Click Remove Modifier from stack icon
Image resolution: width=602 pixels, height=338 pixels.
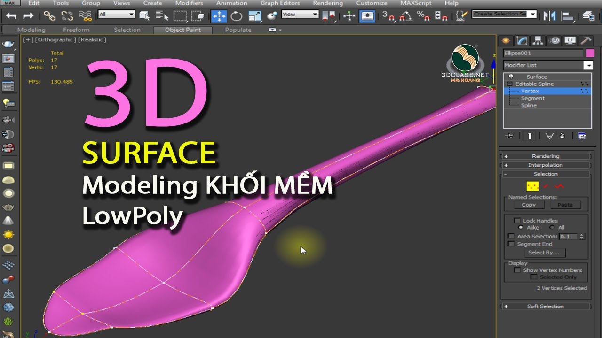[562, 136]
